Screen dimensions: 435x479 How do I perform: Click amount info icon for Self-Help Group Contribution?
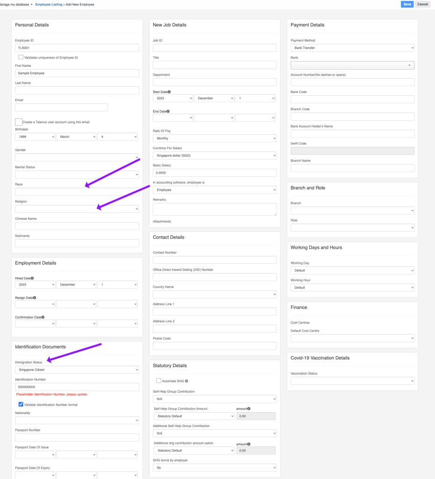[249, 409]
